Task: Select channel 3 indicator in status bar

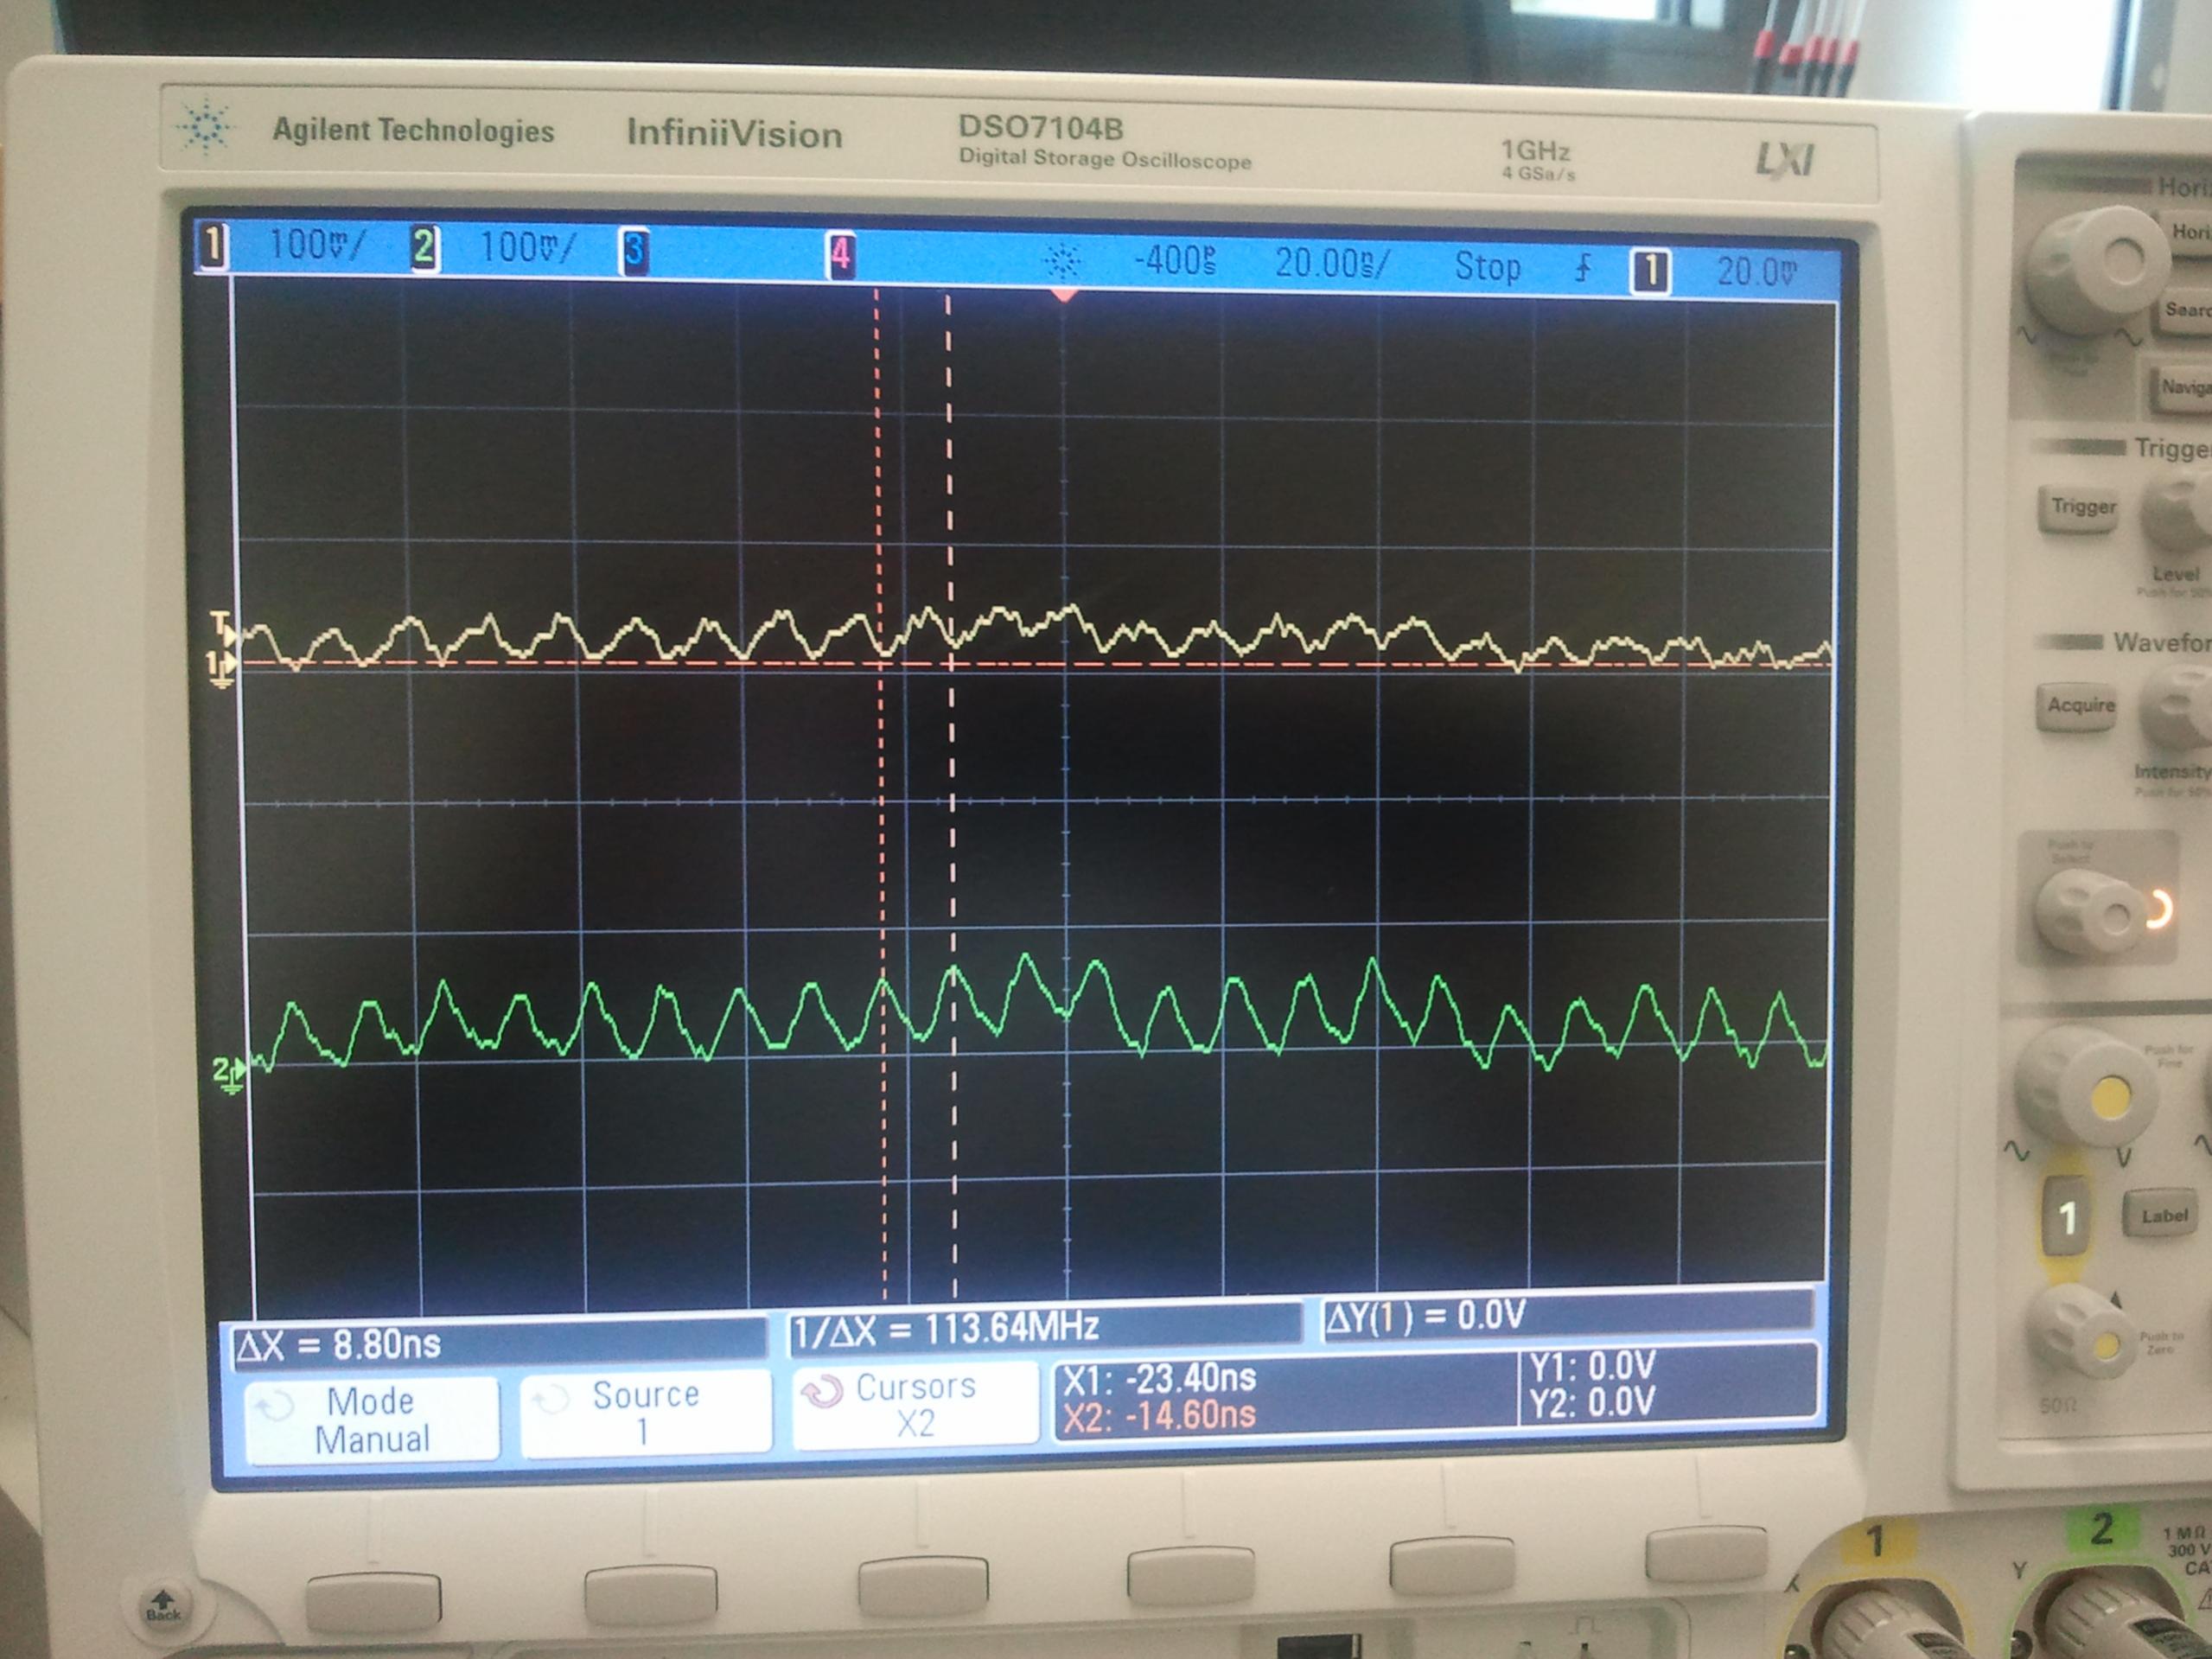Action: pyautogui.click(x=634, y=251)
